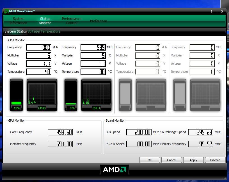The image size is (229, 182).
Task: Switch to the Voltage/Temperature sub-tab
Action: (44, 31)
